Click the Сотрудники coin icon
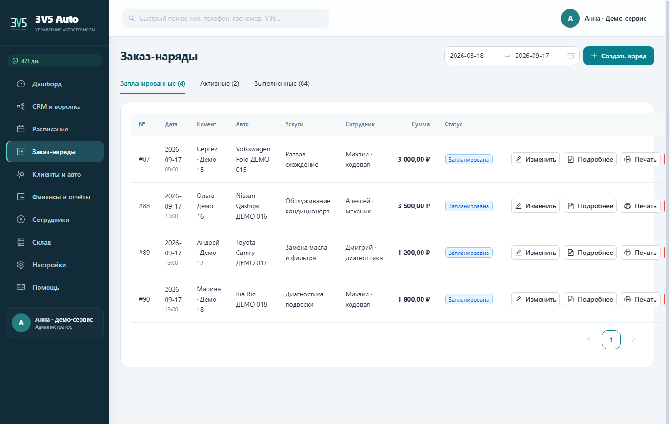 (21, 220)
